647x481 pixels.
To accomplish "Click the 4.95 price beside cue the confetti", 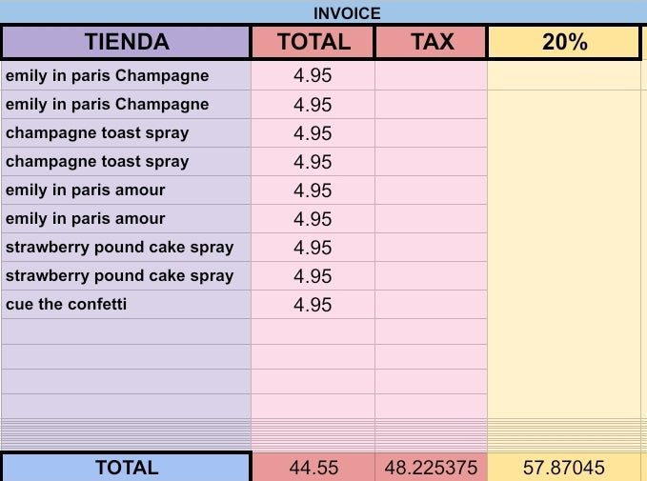I will (313, 305).
